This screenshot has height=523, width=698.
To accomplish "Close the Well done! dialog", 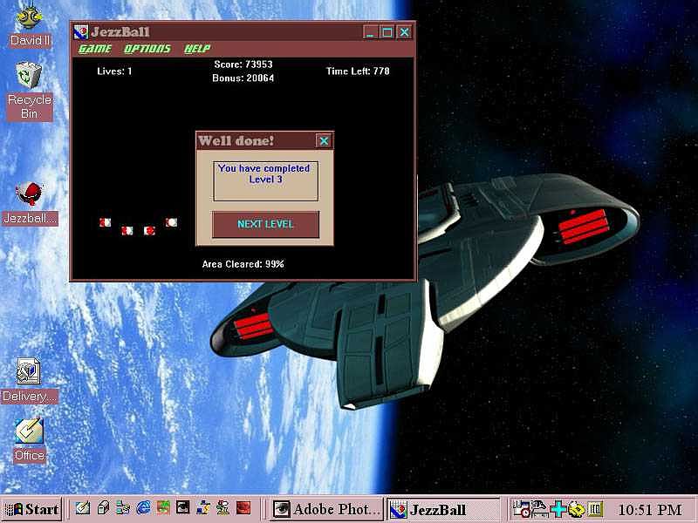I will tap(324, 141).
